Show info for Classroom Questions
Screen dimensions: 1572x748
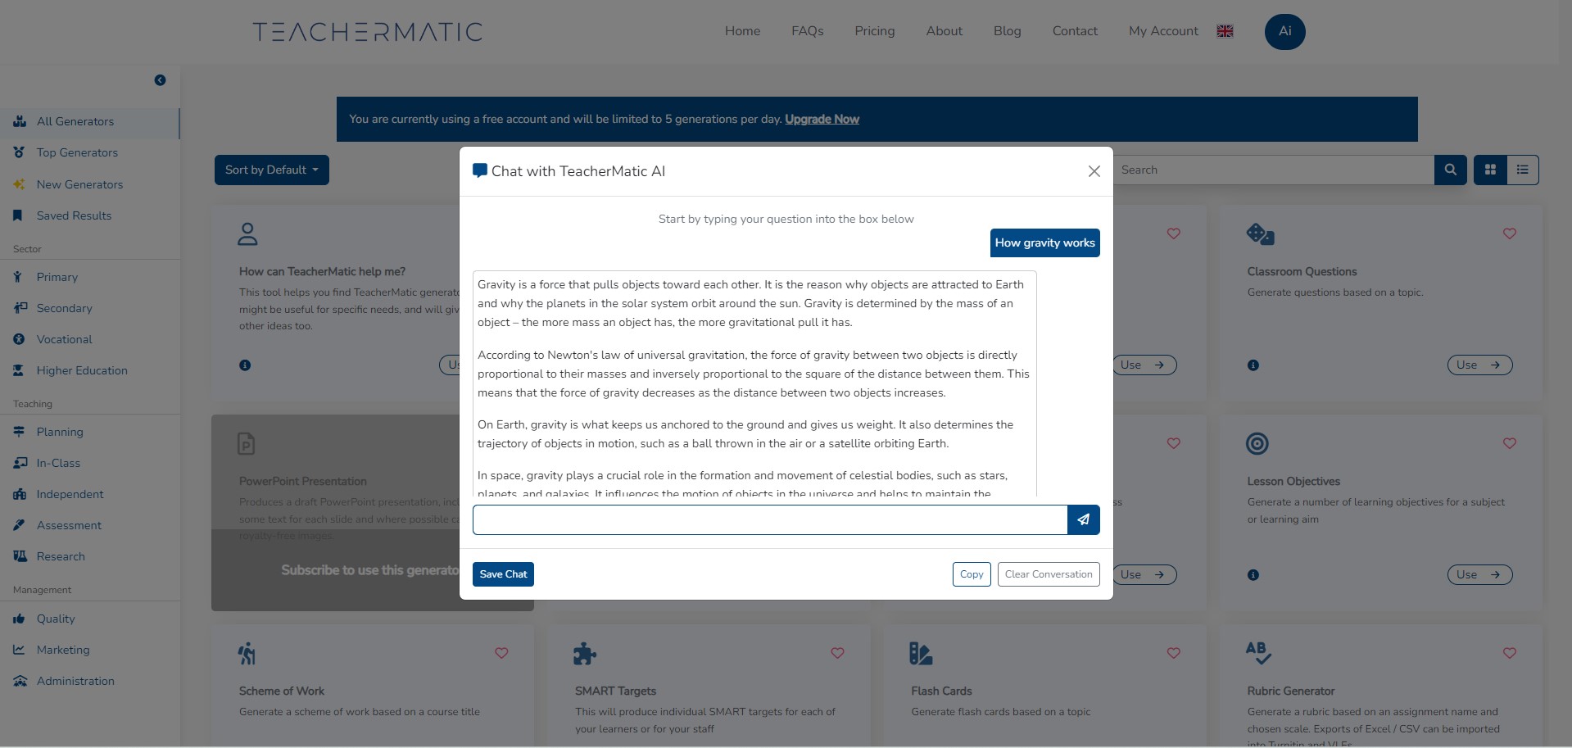1253,365
